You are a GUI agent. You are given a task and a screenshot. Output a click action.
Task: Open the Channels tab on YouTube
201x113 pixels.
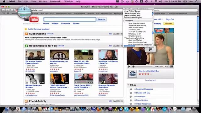click(66, 24)
